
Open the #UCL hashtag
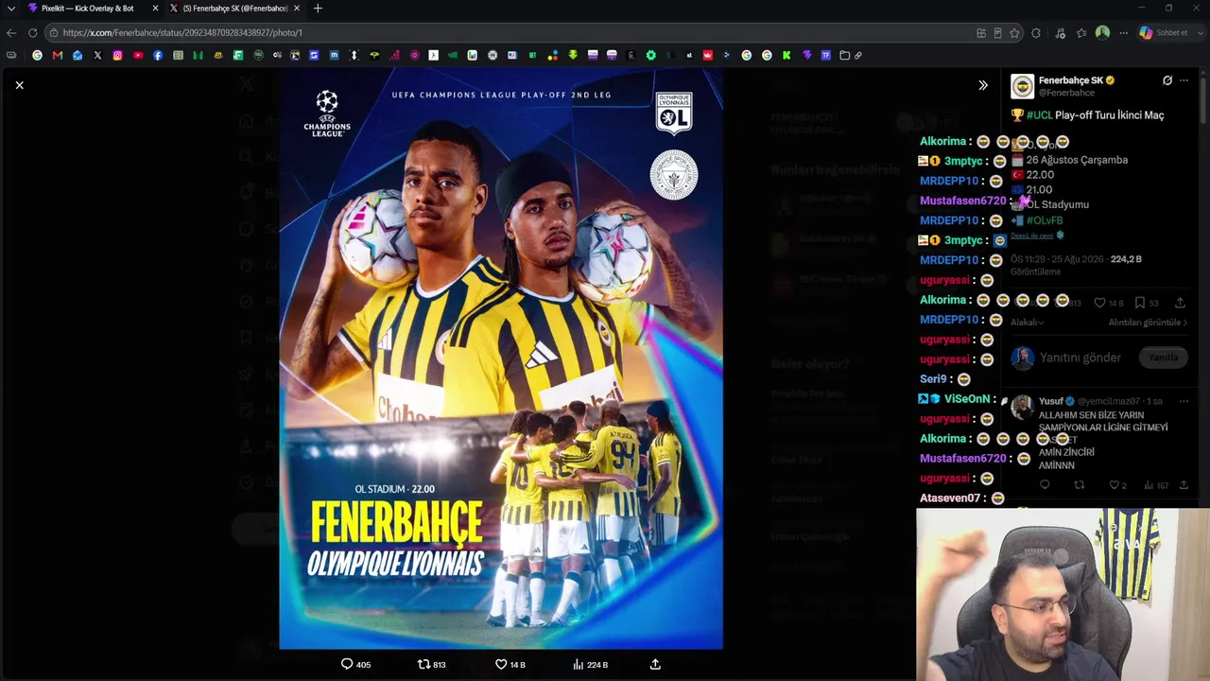(x=1039, y=115)
